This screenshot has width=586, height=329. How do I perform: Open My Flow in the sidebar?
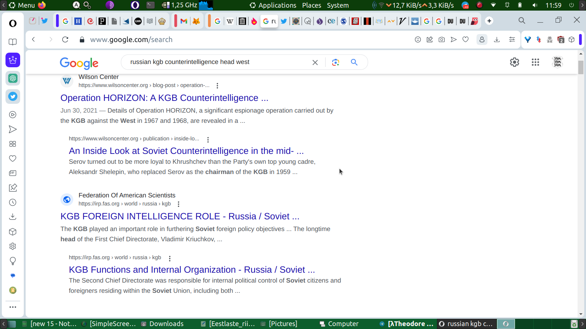(13, 129)
